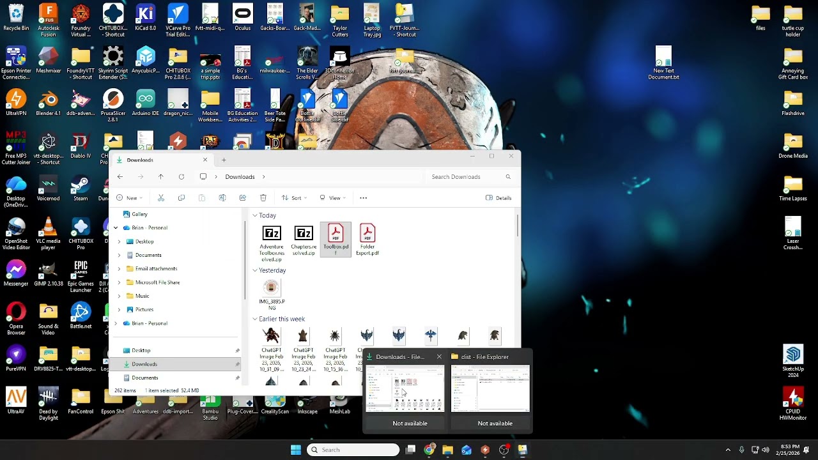Open pinned Desktop in Quick access
The width and height of the screenshot is (818, 460).
(141, 351)
